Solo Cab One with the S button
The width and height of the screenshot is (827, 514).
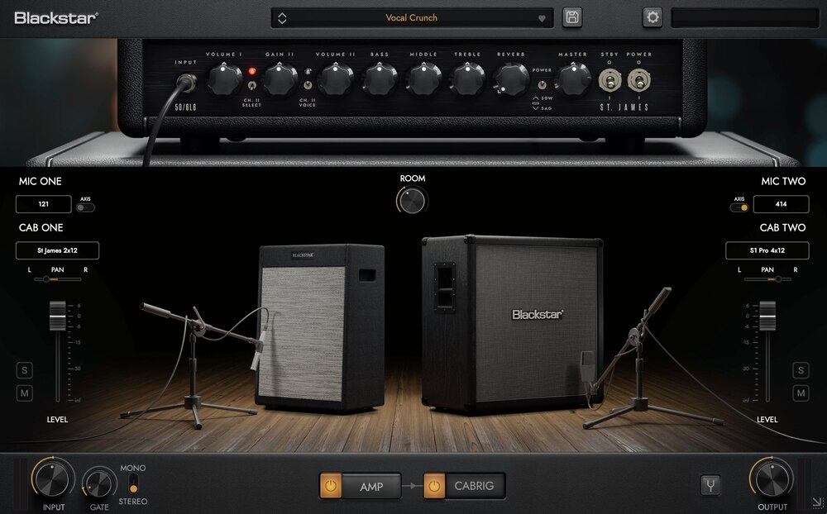click(24, 370)
